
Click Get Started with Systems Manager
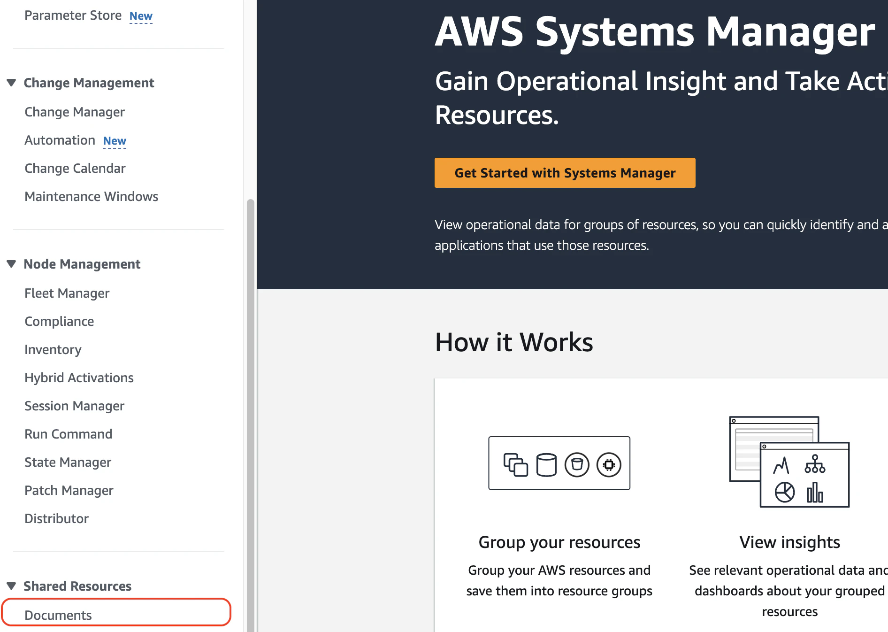click(565, 173)
